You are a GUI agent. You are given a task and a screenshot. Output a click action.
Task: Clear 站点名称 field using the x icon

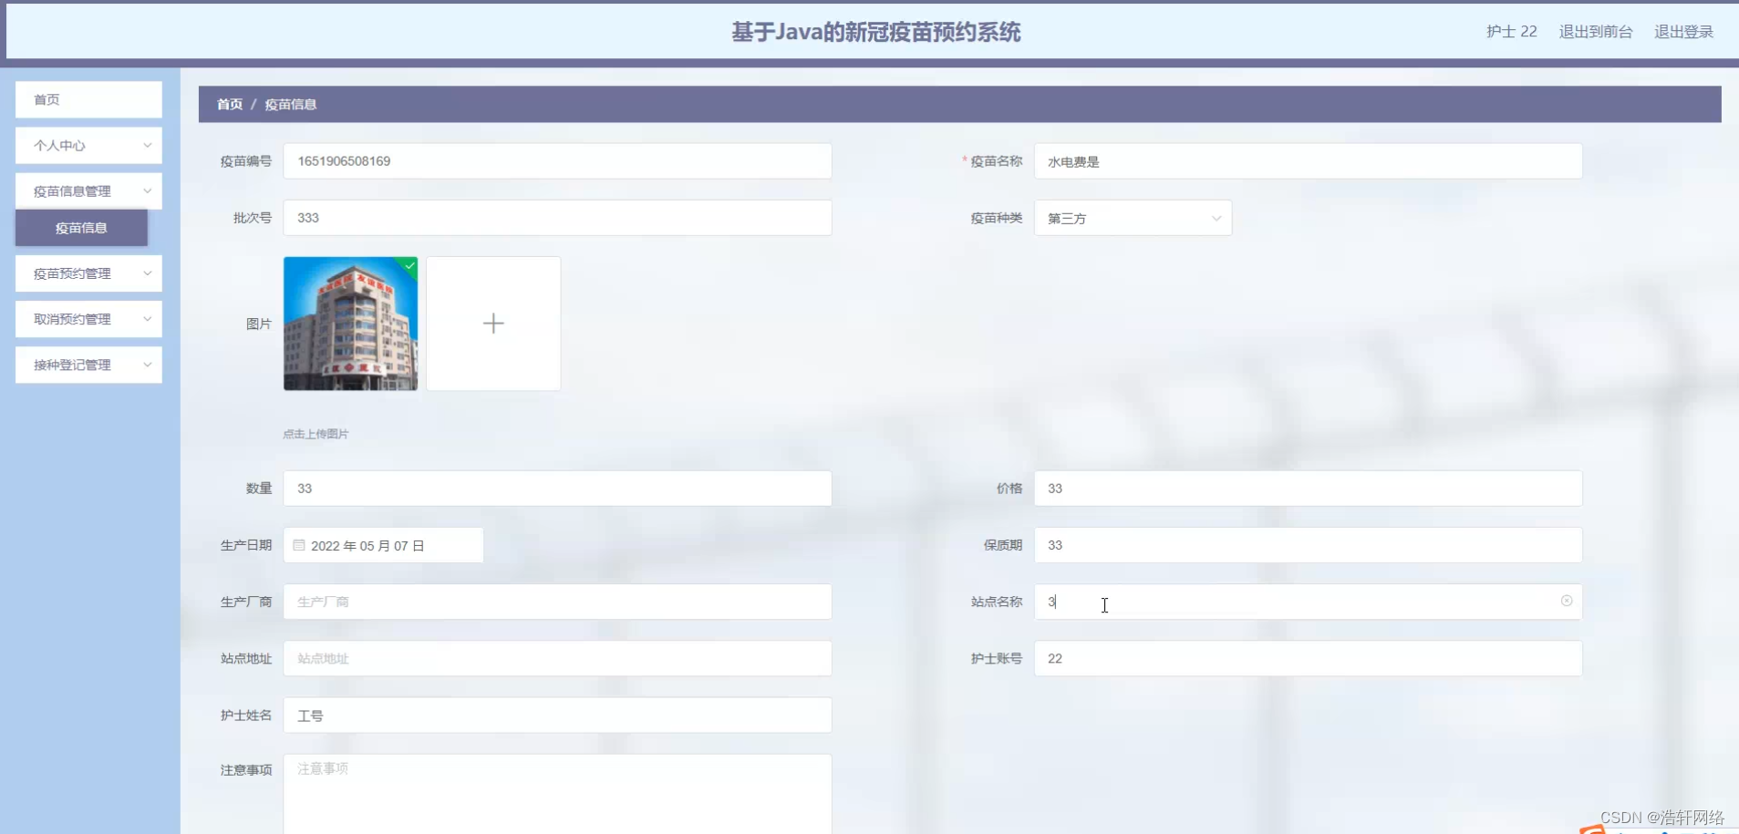coord(1568,601)
